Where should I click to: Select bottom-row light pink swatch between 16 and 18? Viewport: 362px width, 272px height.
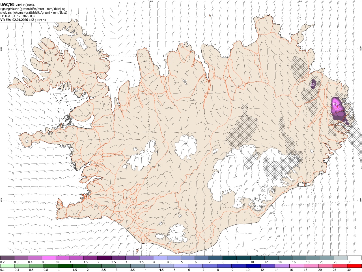click(296, 266)
